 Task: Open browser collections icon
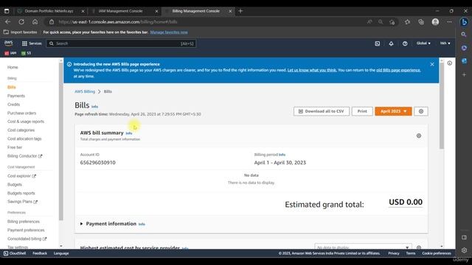click(x=421, y=22)
